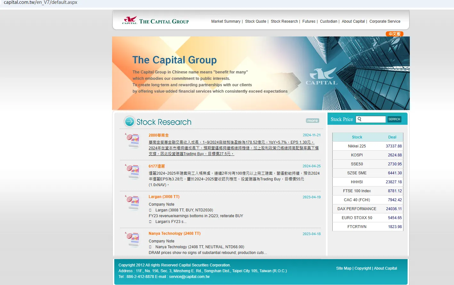Click the report icon beside 6177達麗
Viewport: 454px width, 285px height.
pos(133,171)
